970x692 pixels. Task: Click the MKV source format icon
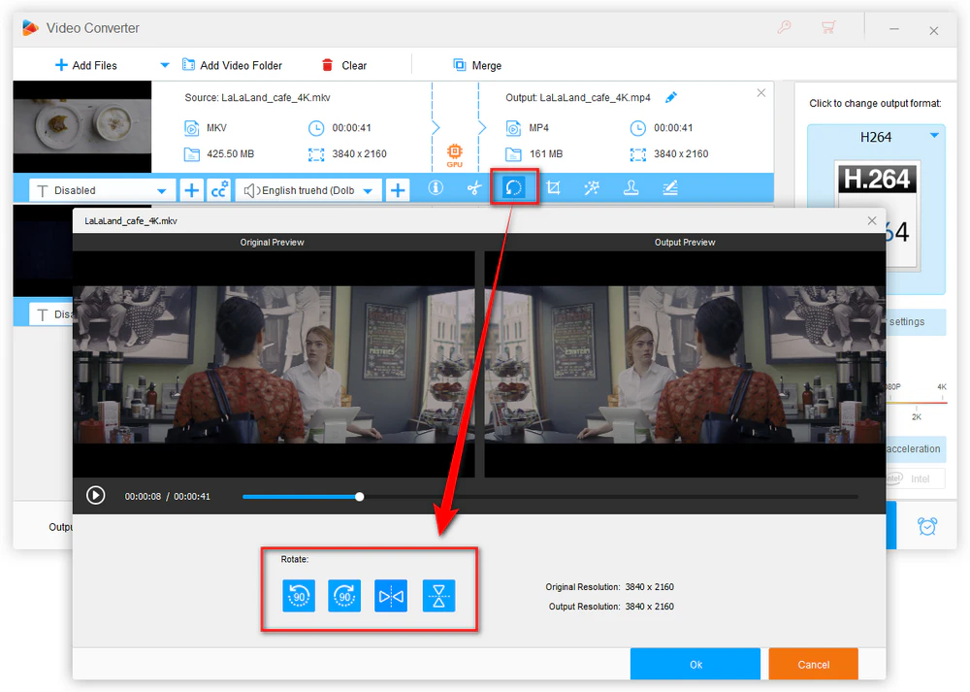(192, 128)
